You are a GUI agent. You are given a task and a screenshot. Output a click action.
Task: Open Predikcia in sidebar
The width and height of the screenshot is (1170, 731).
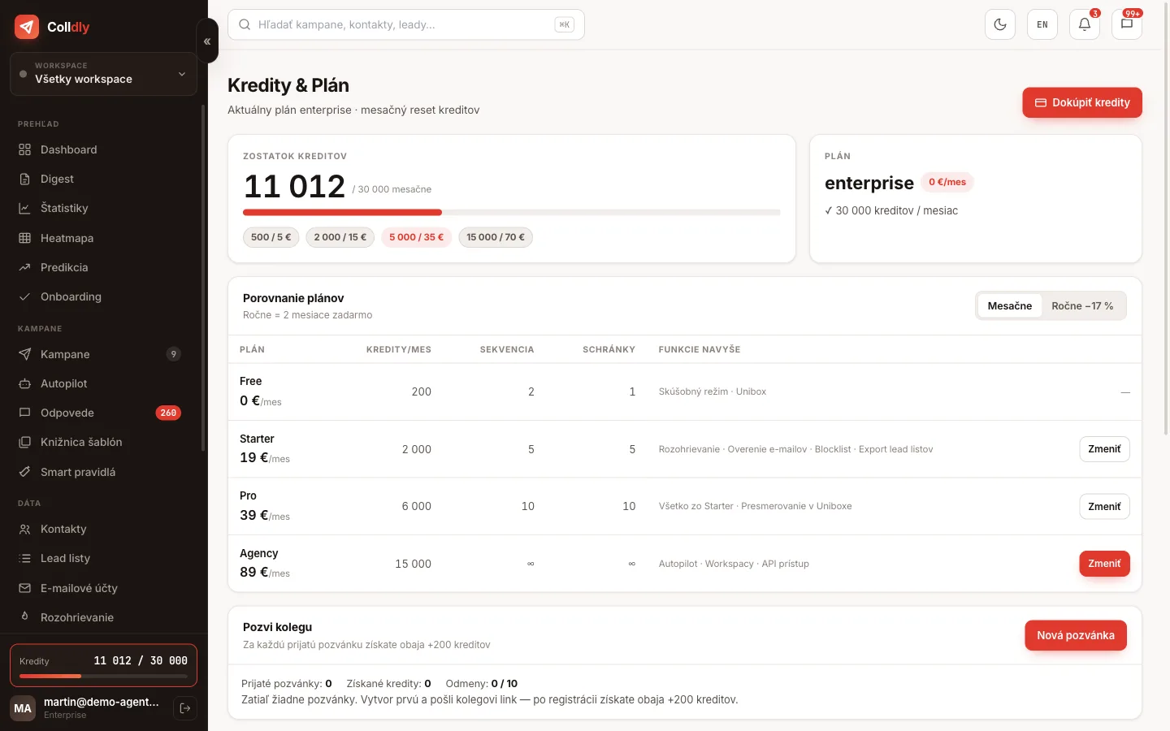pyautogui.click(x=103, y=267)
